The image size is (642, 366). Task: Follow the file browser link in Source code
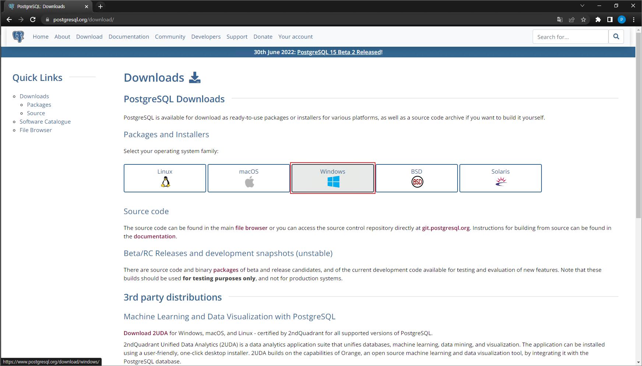(x=251, y=228)
